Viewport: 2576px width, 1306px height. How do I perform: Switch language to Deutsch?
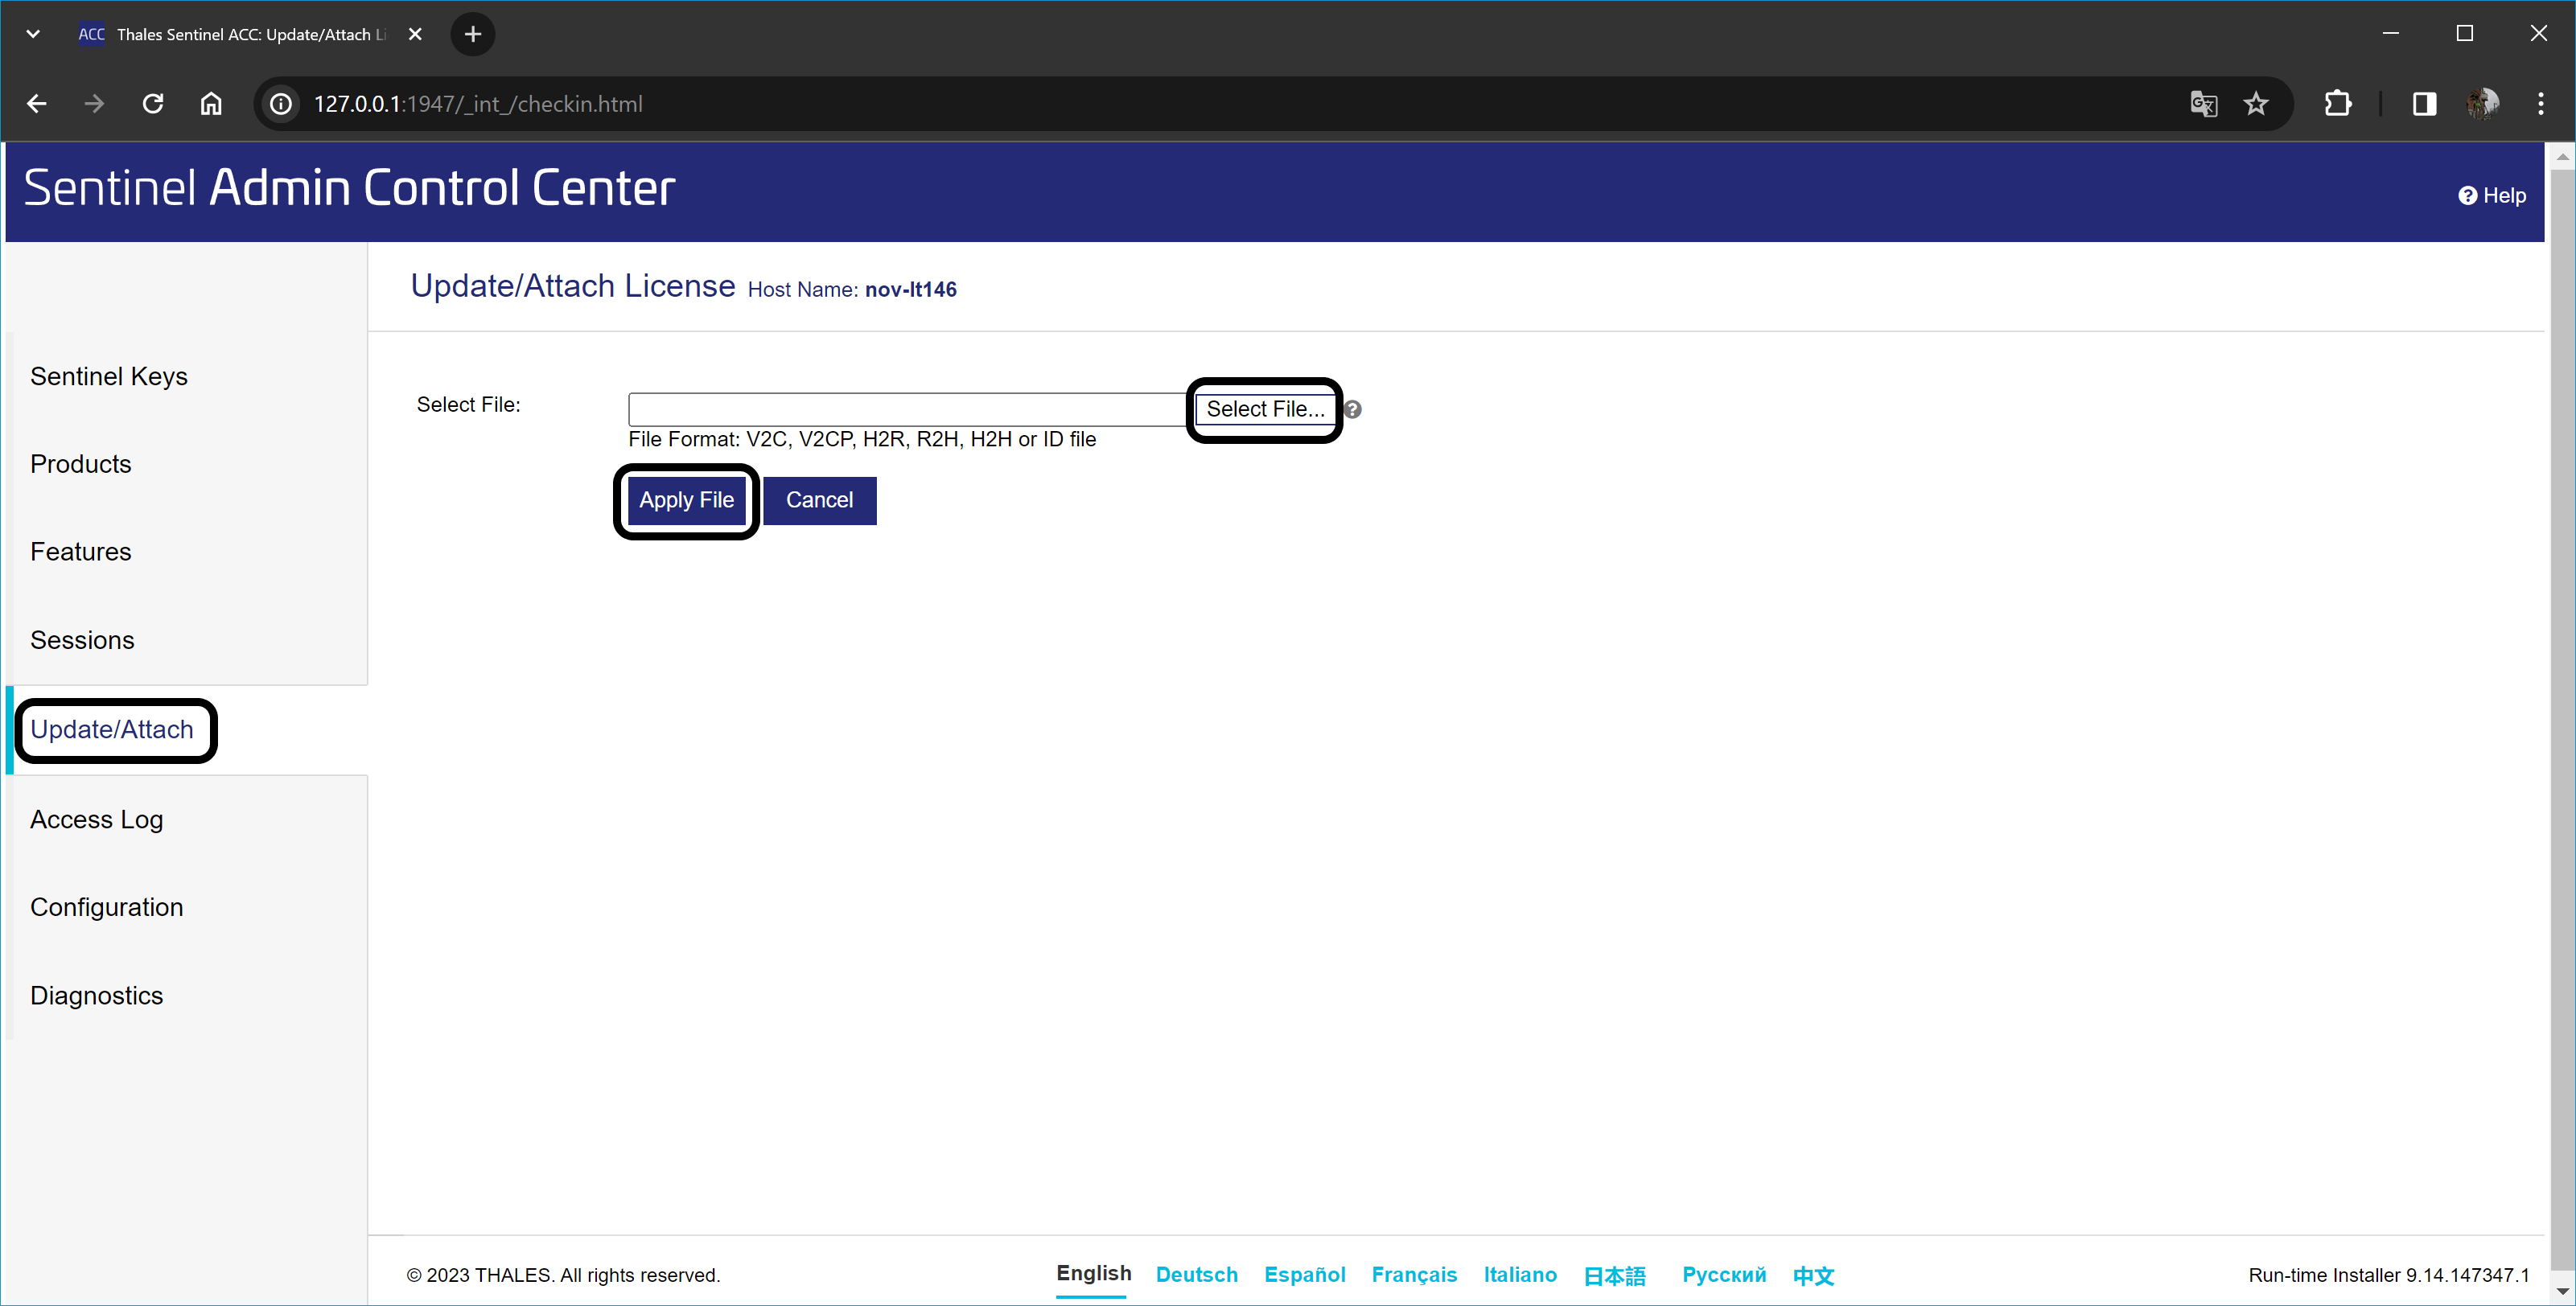pyautogui.click(x=1196, y=1275)
